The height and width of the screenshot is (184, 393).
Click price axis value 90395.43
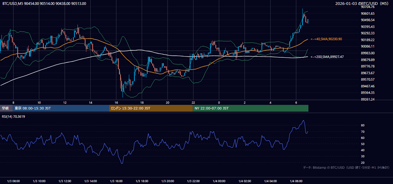pyautogui.click(x=367, y=27)
